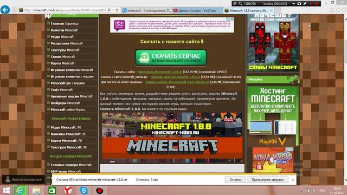Open Новости Minecraft in sidebar
The height and width of the screenshot is (195, 347).
tap(64, 30)
